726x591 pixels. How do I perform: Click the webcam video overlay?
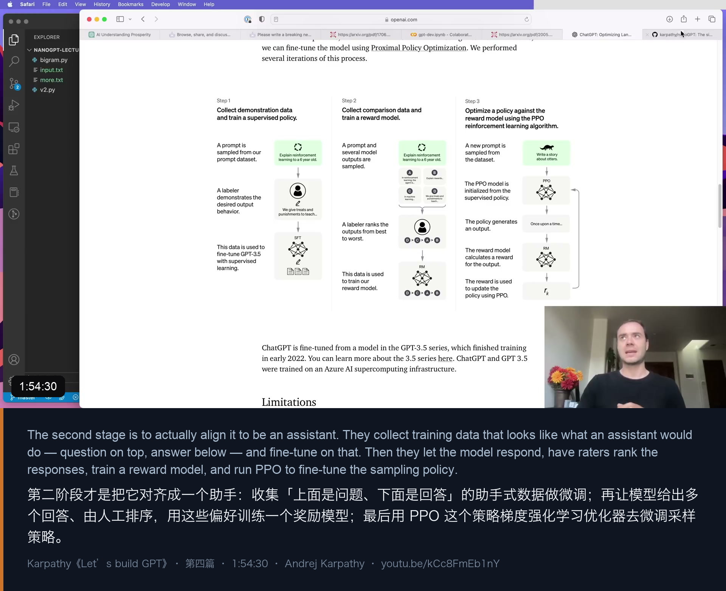635,357
